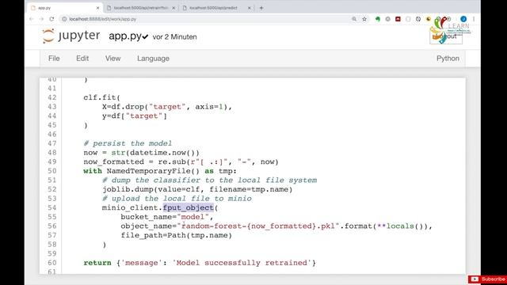Click the YouTube Subscribe button
This screenshot has width=507, height=285.
pyautogui.click(x=488, y=279)
